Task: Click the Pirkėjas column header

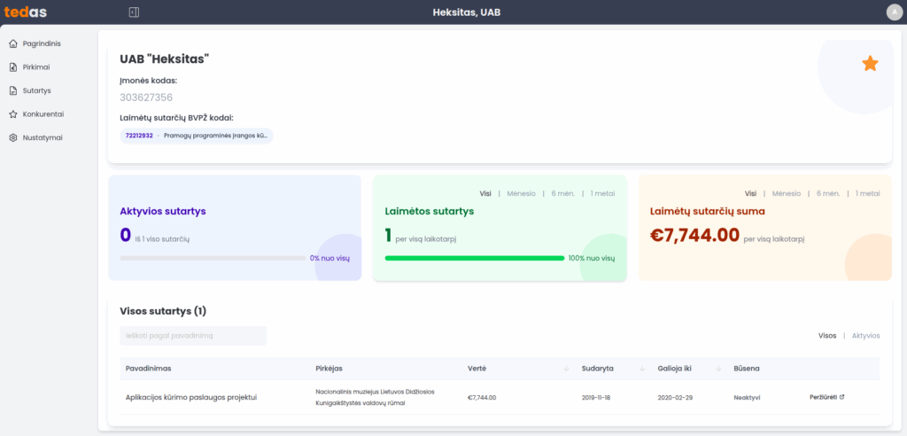Action: pos(329,369)
